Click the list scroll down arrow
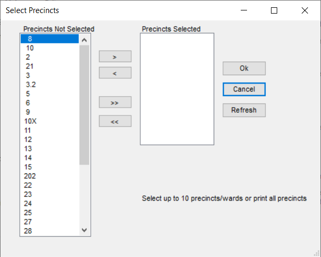 [84, 230]
